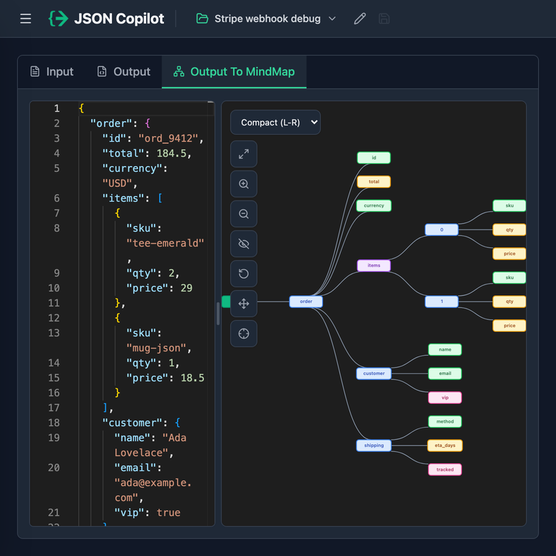Click the "USD" string in editor
Screen dimensions: 556x556
(118, 183)
